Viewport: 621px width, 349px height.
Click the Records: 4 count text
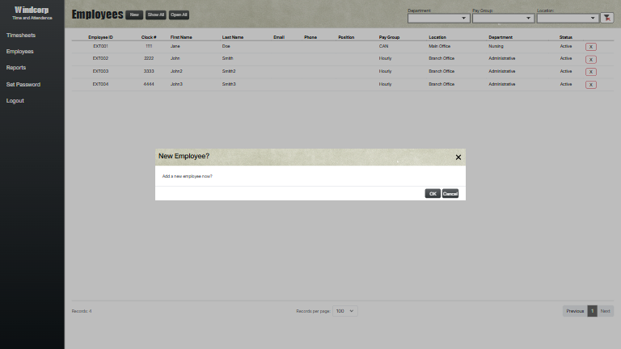point(82,311)
